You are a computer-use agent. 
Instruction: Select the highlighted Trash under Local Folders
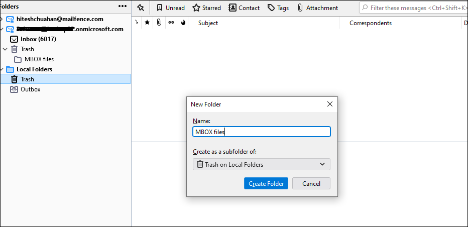pos(65,79)
